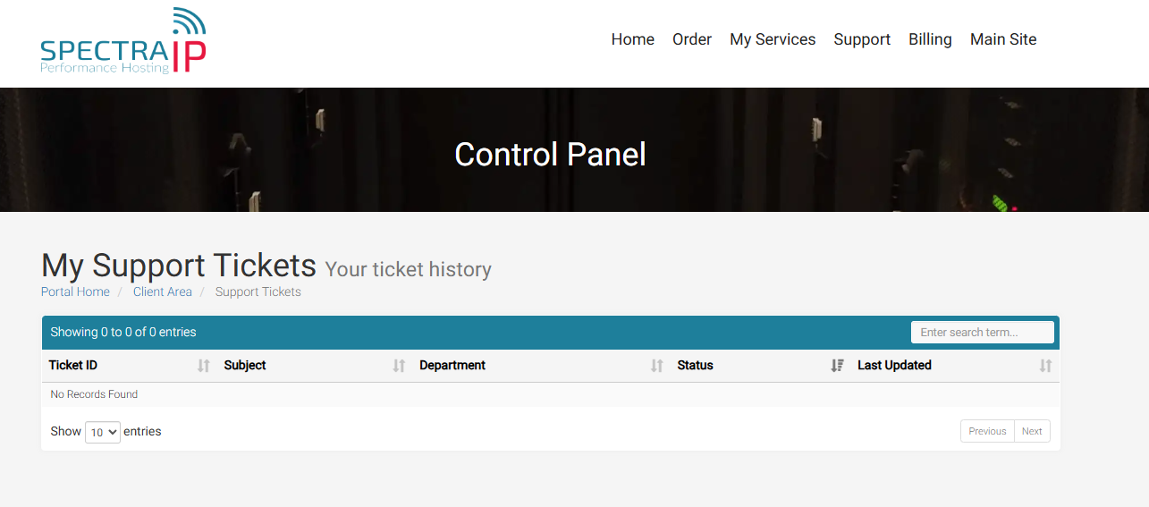Click the Next pagination button
The image size is (1149, 507).
pyautogui.click(x=1032, y=431)
